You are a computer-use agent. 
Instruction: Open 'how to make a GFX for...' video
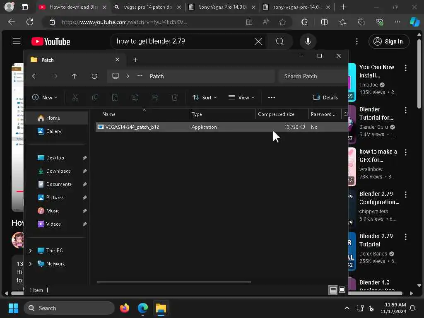378,156
